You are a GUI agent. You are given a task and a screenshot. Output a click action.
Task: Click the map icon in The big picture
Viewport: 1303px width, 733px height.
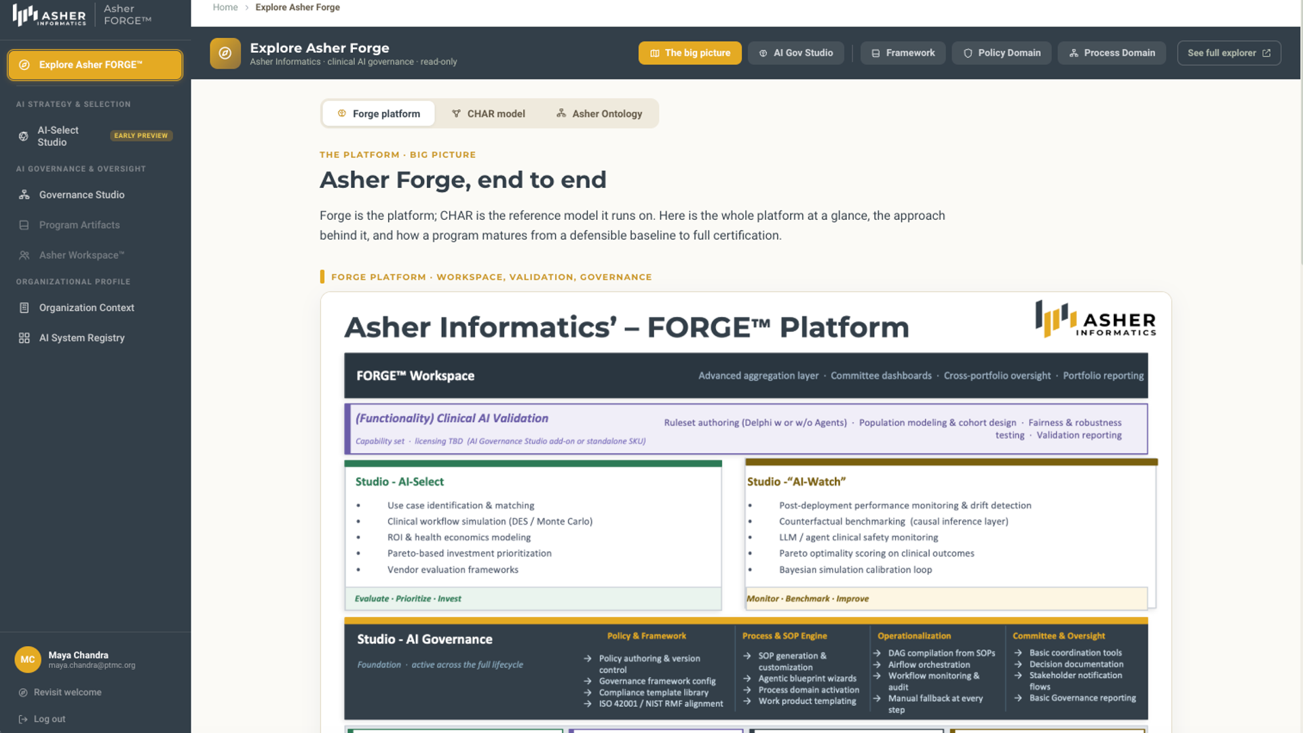(x=655, y=53)
